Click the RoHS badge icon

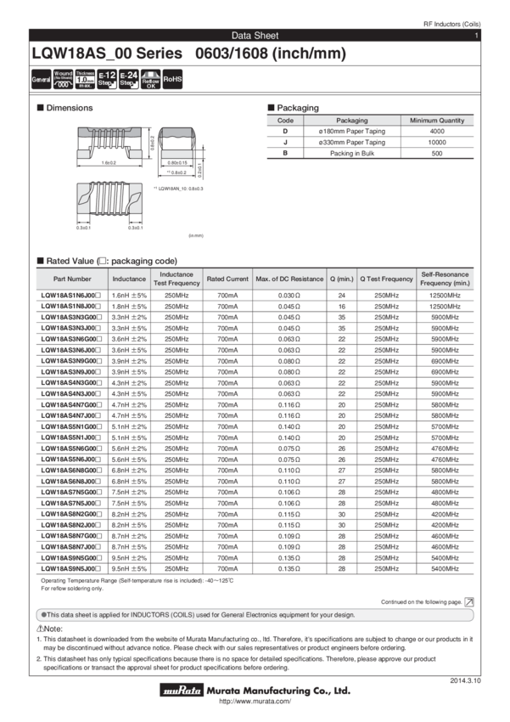coord(172,79)
